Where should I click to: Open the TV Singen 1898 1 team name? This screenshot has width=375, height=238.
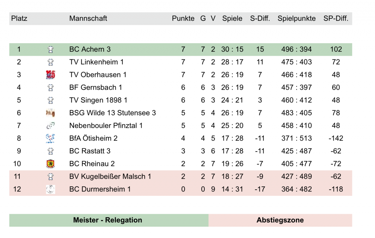98,100
